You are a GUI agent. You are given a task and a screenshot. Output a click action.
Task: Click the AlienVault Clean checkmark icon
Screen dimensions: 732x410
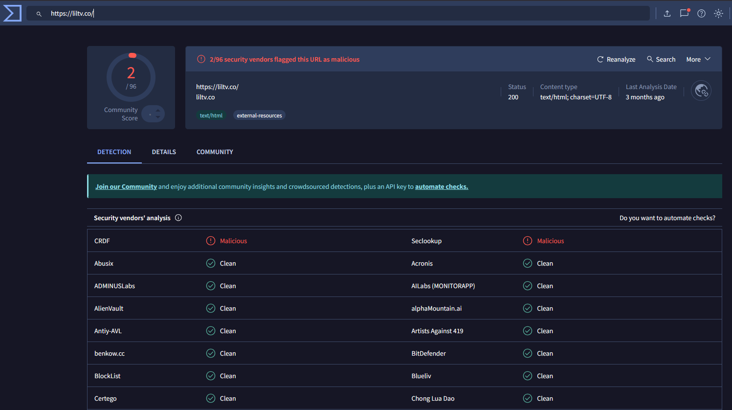pyautogui.click(x=211, y=308)
